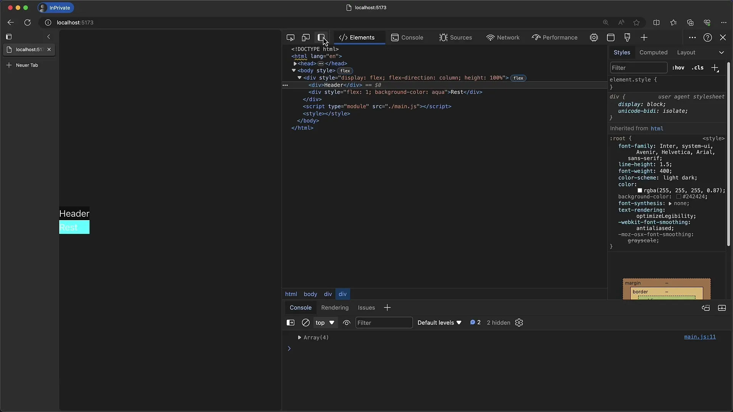The height and width of the screenshot is (412, 733).
Task: Click the device emulation toggle icon
Action: pos(306,37)
